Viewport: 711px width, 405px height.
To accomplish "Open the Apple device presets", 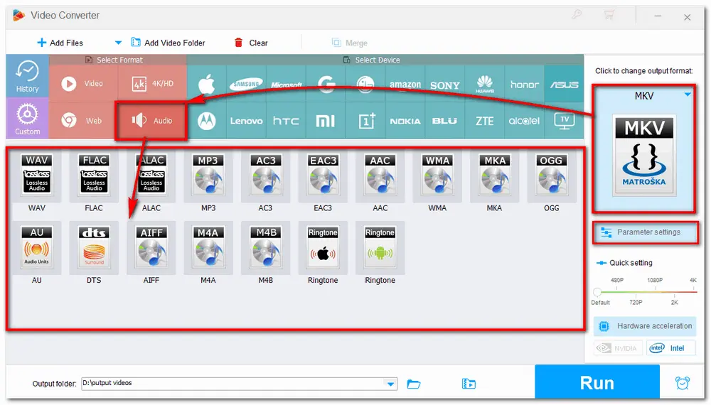I will pos(207,85).
